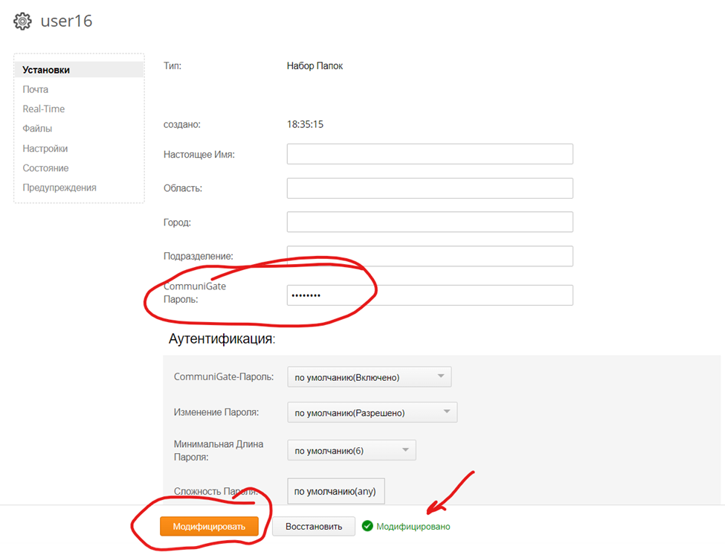Select the Подразделение input field
725x552 pixels.
pos(429,256)
